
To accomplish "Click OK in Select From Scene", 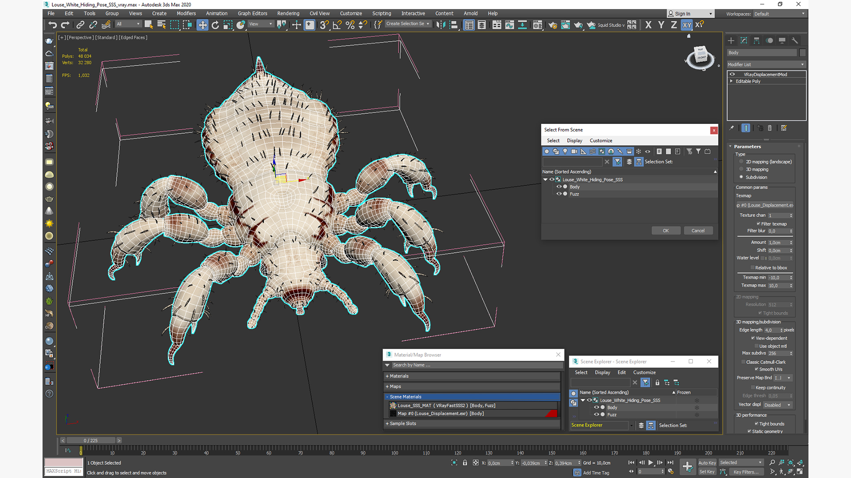I will click(666, 231).
